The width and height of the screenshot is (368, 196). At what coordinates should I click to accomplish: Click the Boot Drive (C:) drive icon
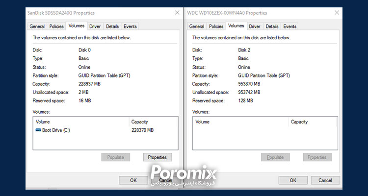click(38, 130)
